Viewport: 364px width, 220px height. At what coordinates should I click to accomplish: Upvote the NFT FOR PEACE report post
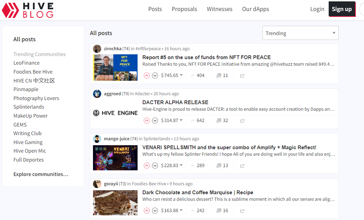click(x=146, y=76)
